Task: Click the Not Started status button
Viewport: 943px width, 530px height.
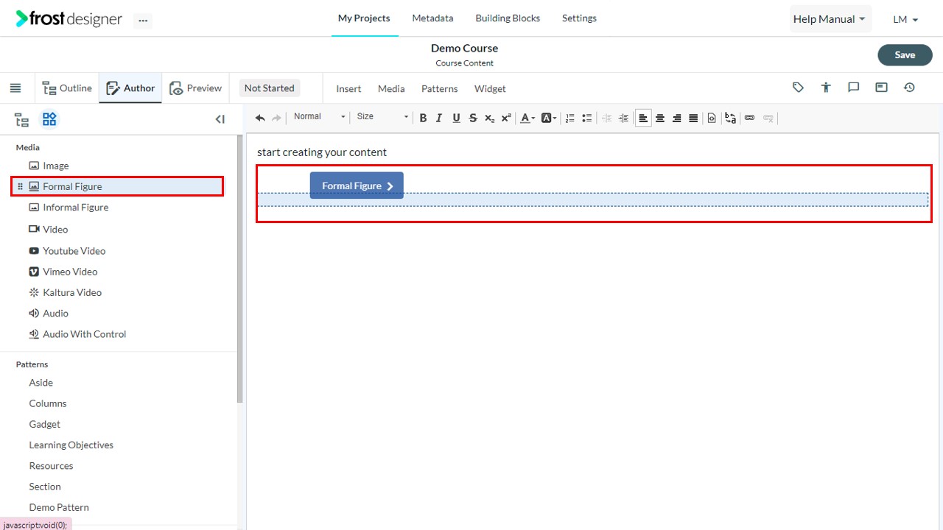Action: click(x=269, y=88)
